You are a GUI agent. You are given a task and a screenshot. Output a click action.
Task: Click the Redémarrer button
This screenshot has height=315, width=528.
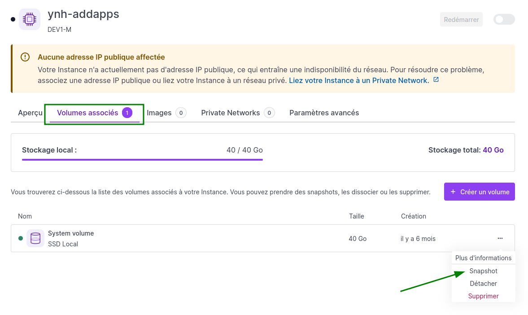coord(461,19)
